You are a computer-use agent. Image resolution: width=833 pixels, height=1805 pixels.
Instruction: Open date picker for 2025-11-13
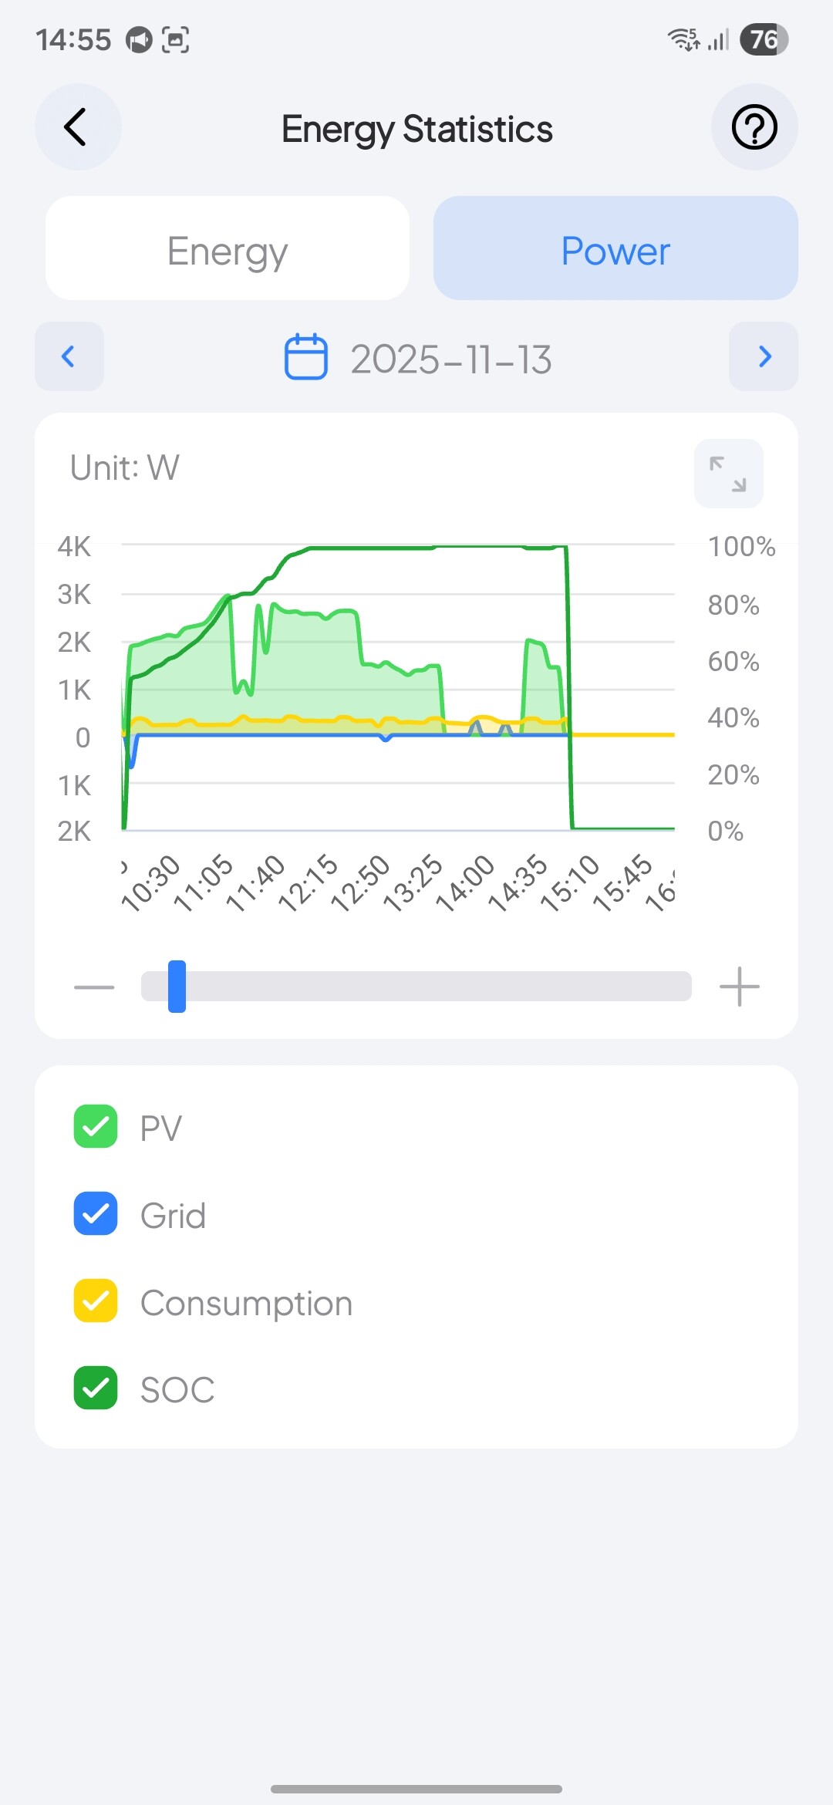coord(450,359)
